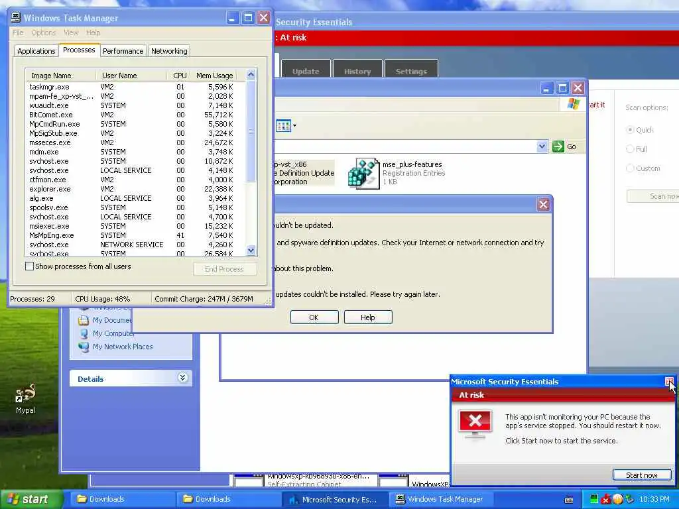Click the My Network Places icon
The width and height of the screenshot is (679, 509).
coord(84,346)
